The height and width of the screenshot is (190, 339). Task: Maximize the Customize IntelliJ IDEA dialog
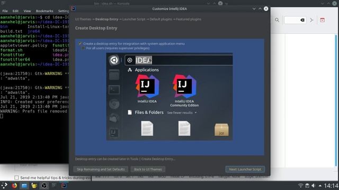260,8
